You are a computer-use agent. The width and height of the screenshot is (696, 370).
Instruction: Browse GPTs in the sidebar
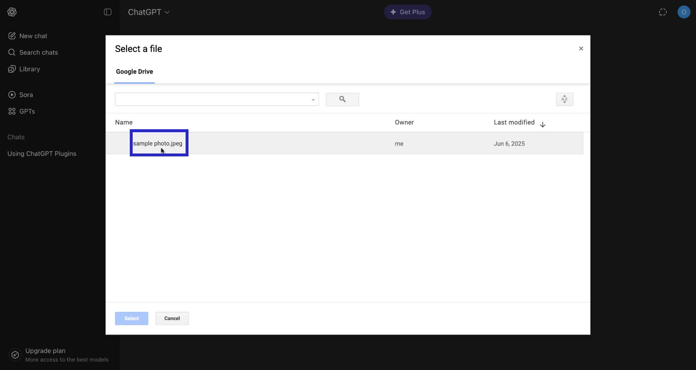tap(26, 111)
